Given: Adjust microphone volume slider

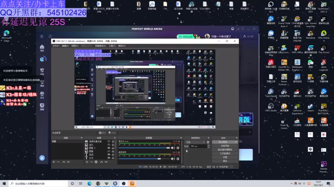Looking at the screenshot, I should tap(144, 148).
